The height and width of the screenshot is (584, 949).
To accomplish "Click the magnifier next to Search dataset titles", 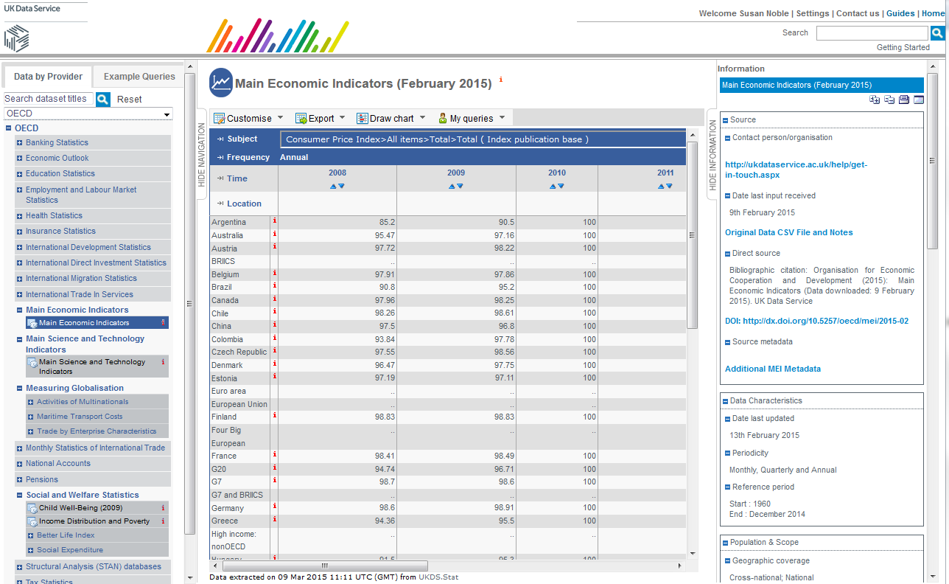I will pos(103,99).
